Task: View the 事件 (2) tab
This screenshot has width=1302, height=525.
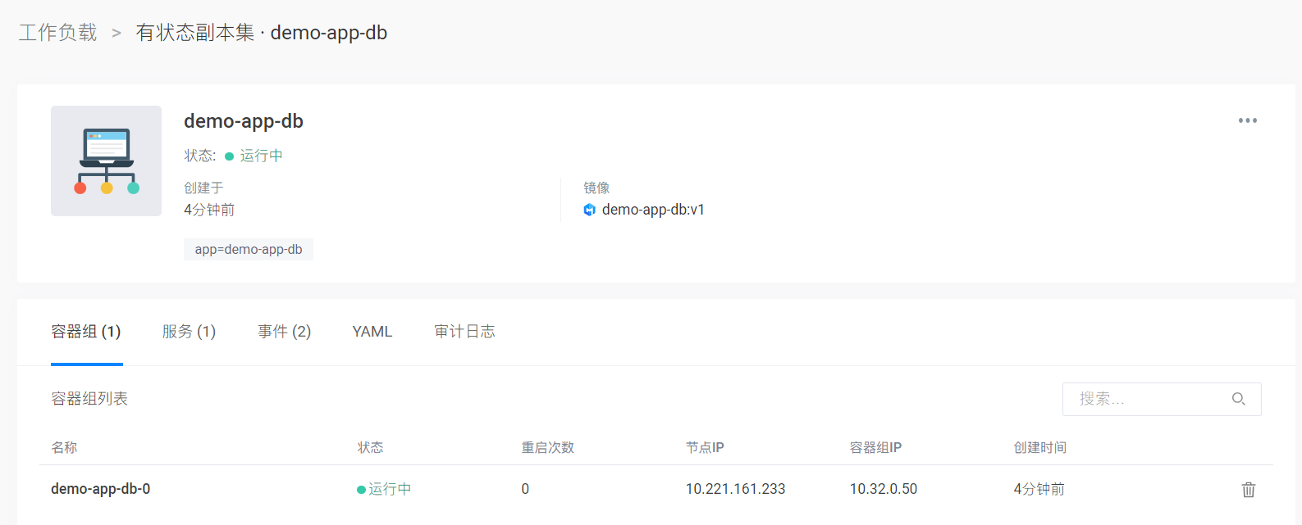Action: (x=284, y=332)
